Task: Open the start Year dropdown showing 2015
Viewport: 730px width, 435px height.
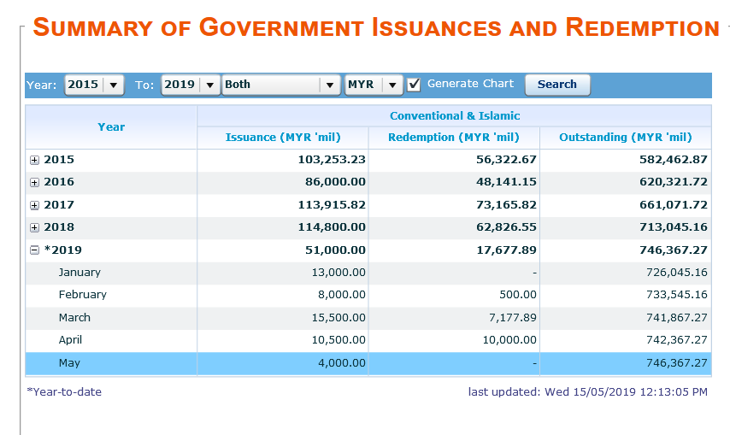Action: tap(94, 85)
